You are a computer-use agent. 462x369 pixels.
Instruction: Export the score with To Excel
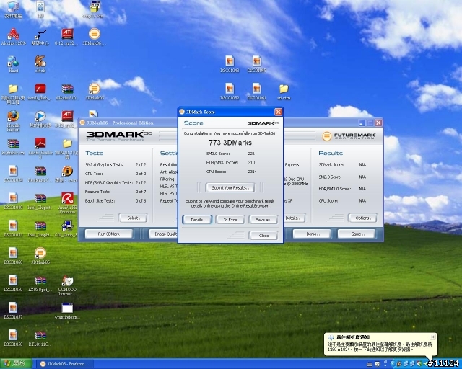tap(230, 220)
